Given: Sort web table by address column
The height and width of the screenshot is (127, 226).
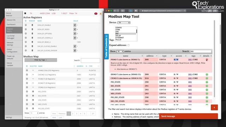Looking at the screenshot, I should point(151,56).
